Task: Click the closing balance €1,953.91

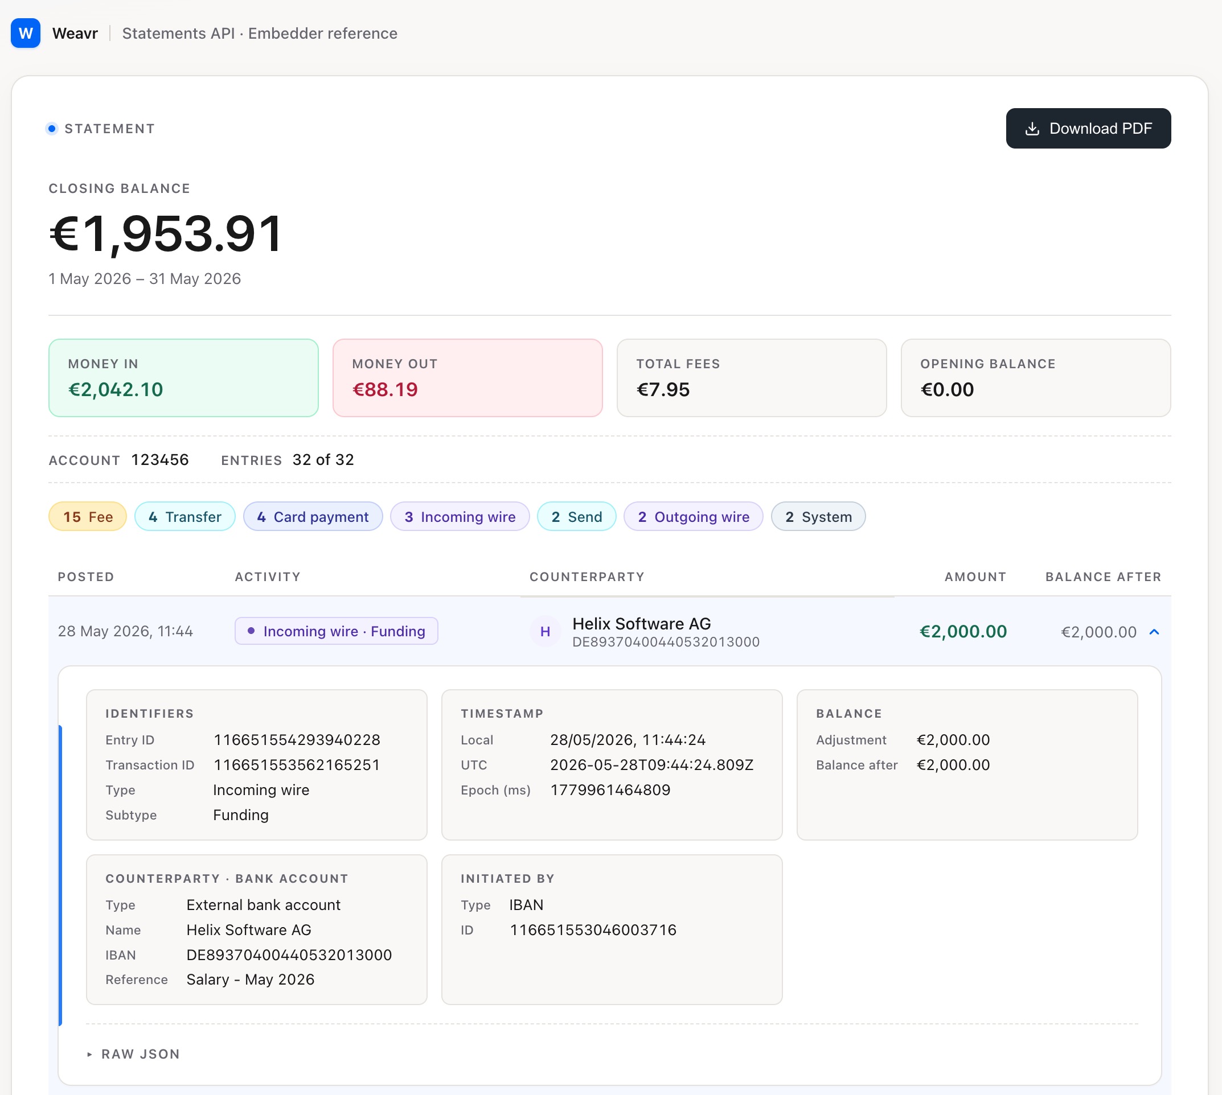Action: click(x=166, y=234)
